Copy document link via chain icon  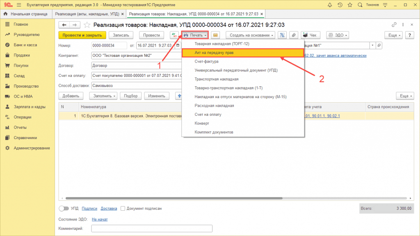coord(394,25)
